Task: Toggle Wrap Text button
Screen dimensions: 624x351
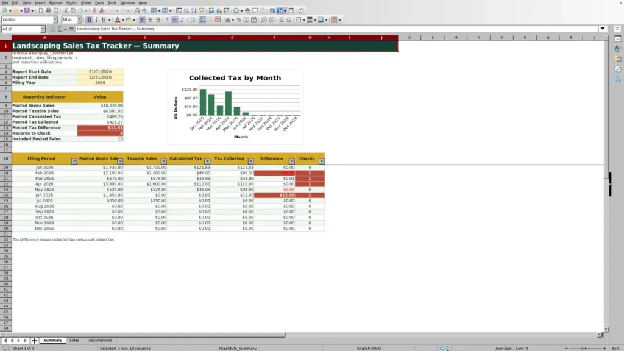Action: click(193, 20)
